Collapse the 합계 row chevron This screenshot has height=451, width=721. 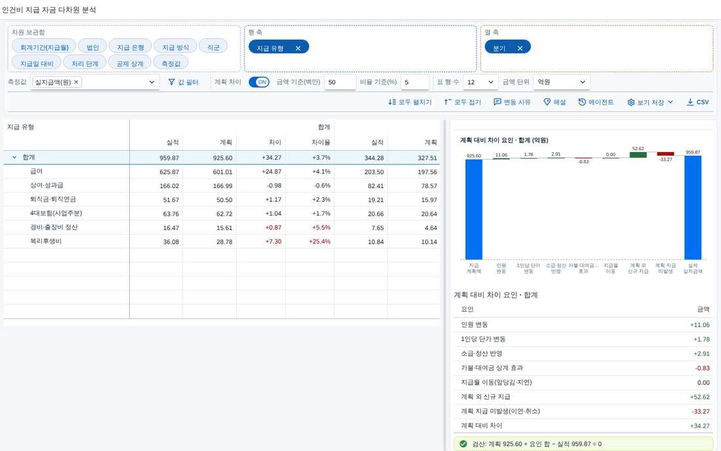point(14,157)
